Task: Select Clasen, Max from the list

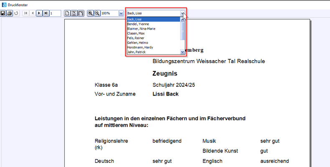Action: [x=136, y=33]
